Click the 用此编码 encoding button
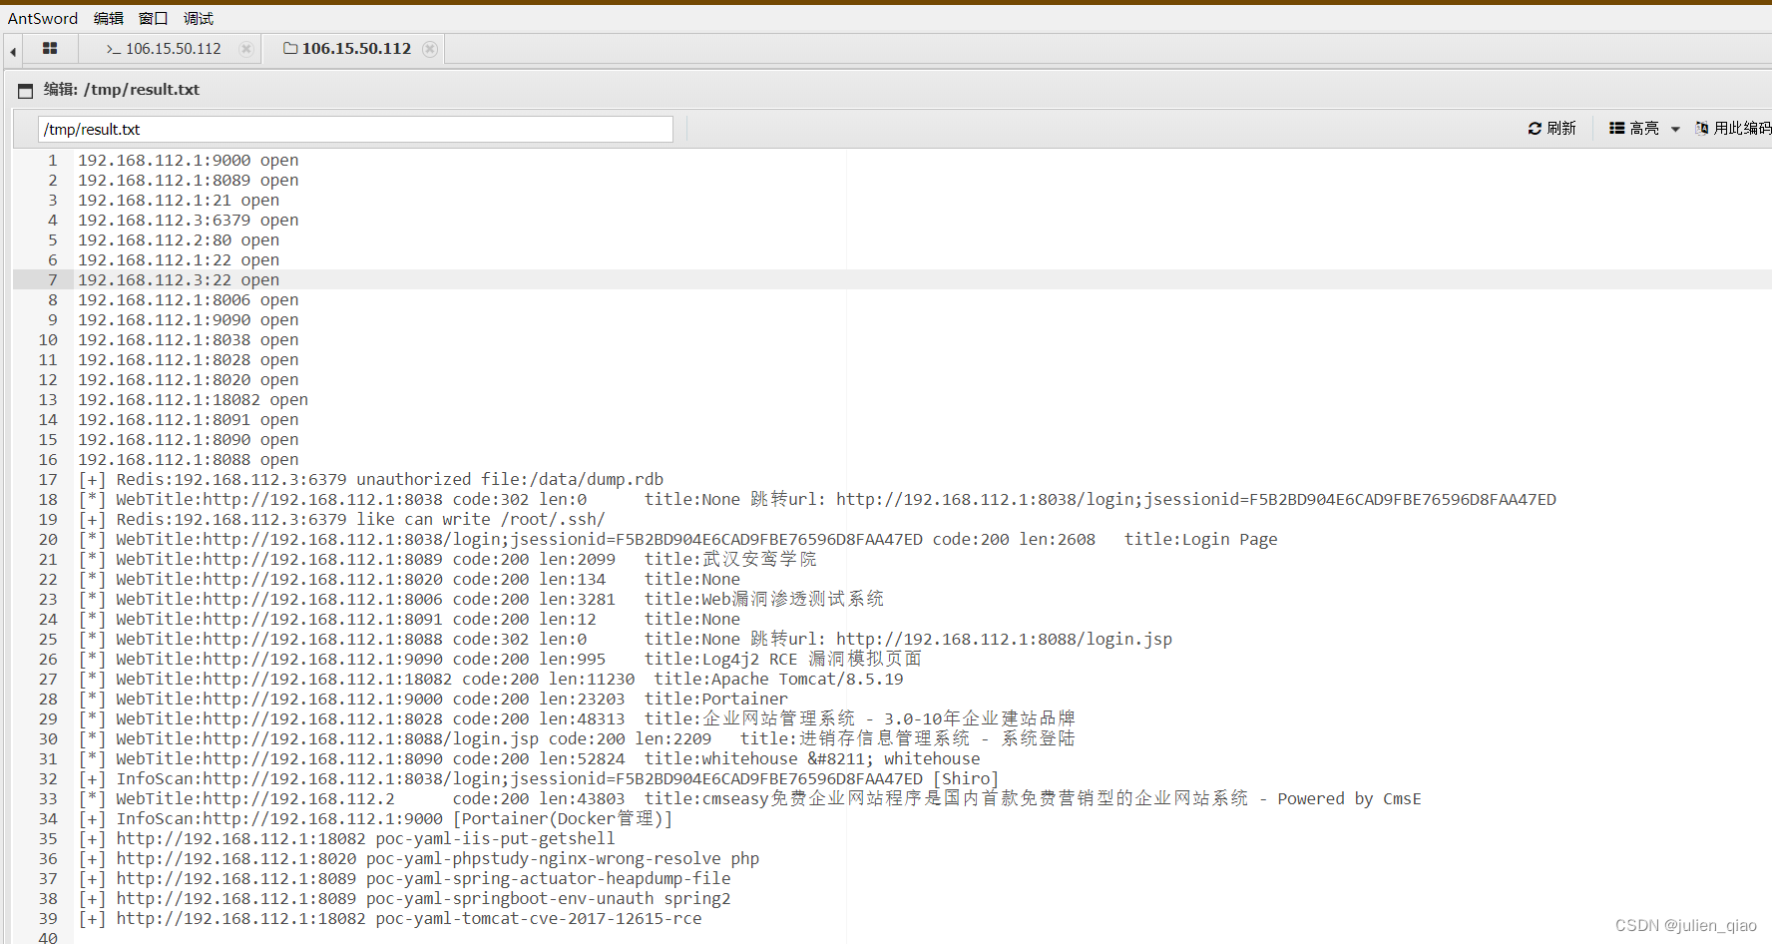 coord(1734,129)
